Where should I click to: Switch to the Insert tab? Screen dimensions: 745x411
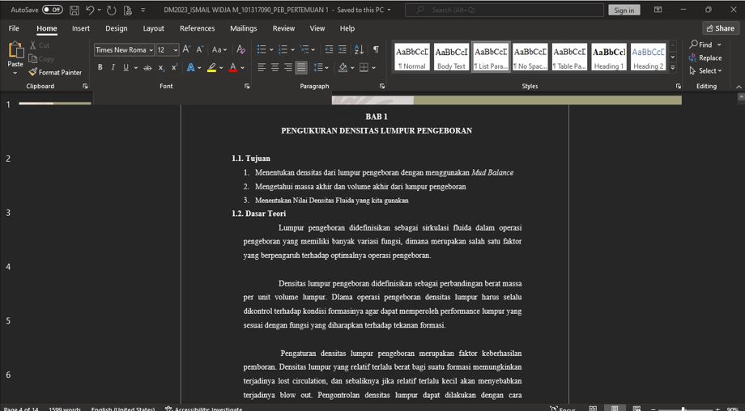[81, 28]
